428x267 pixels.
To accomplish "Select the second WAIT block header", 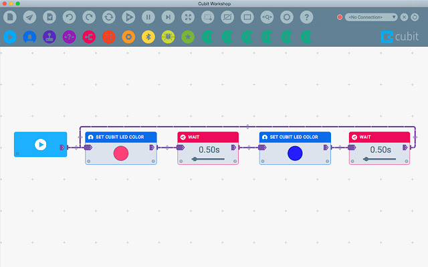I will [379, 137].
